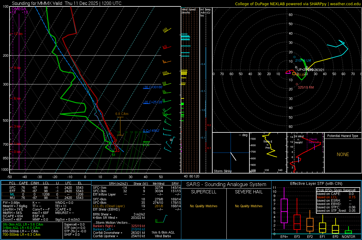Click the 1km & 6km AGL Wind Barbs graphic

coord(161,219)
